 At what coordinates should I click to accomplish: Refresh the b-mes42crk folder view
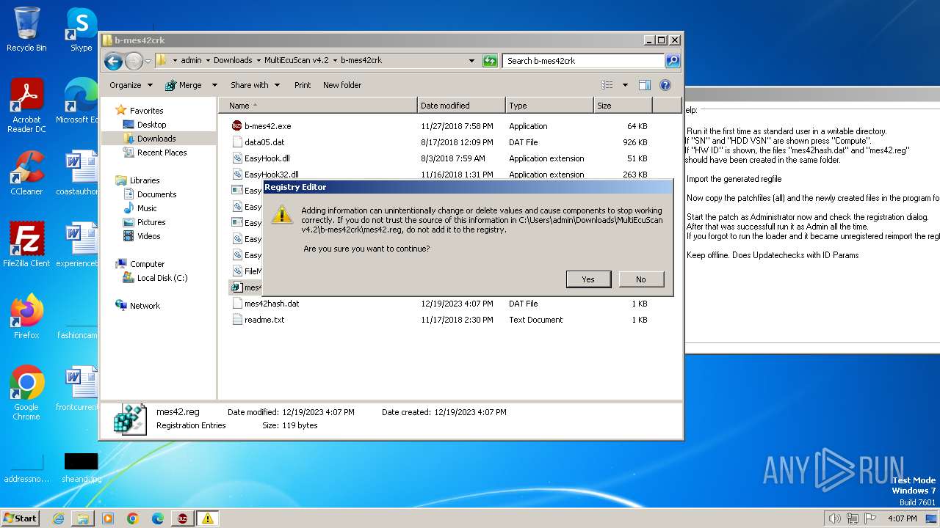490,61
